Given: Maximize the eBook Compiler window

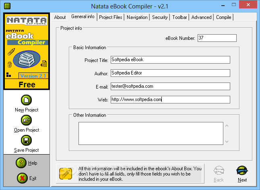Looking at the screenshot, I should (x=234, y=5).
